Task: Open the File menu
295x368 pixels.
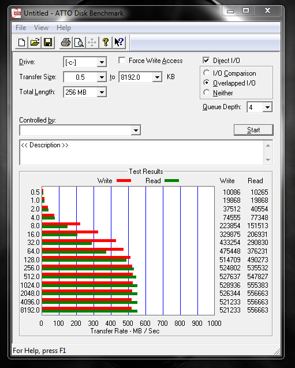Action: (21, 28)
